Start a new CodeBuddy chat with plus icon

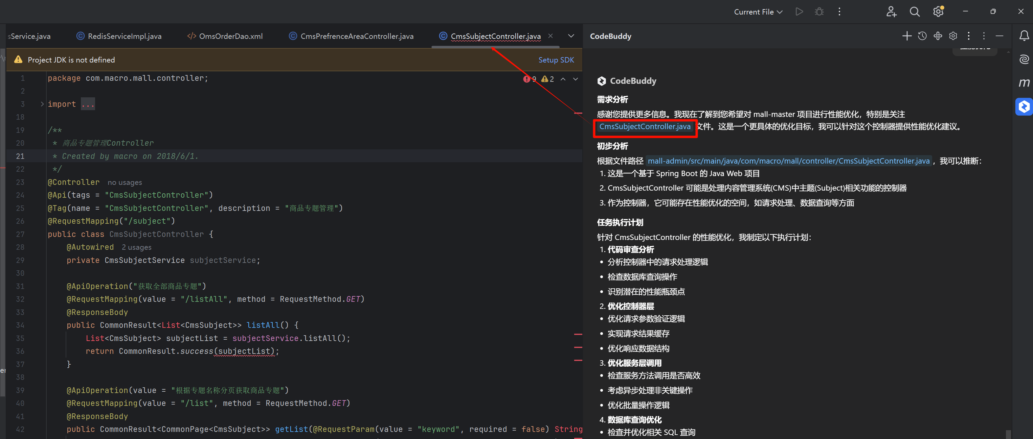[x=907, y=36]
